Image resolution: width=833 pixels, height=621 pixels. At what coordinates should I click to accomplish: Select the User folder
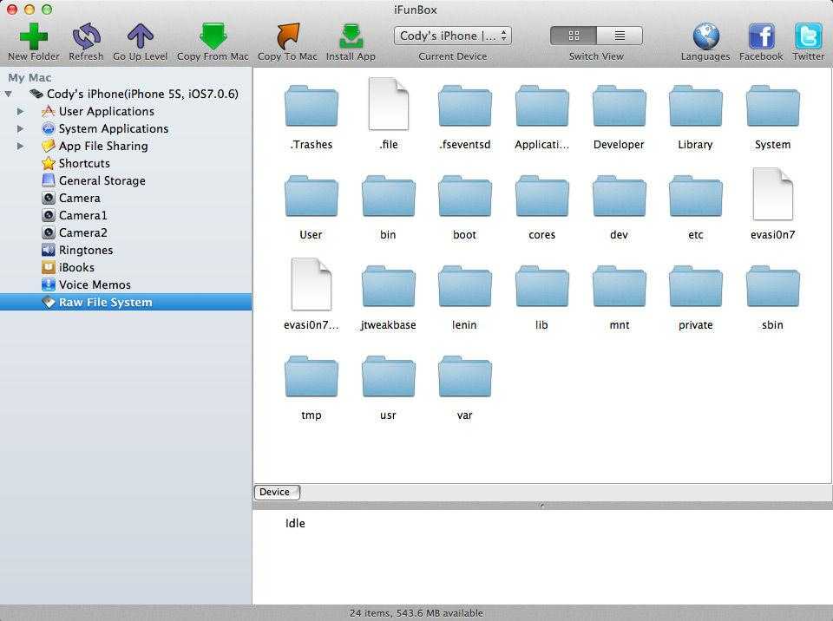(x=312, y=197)
